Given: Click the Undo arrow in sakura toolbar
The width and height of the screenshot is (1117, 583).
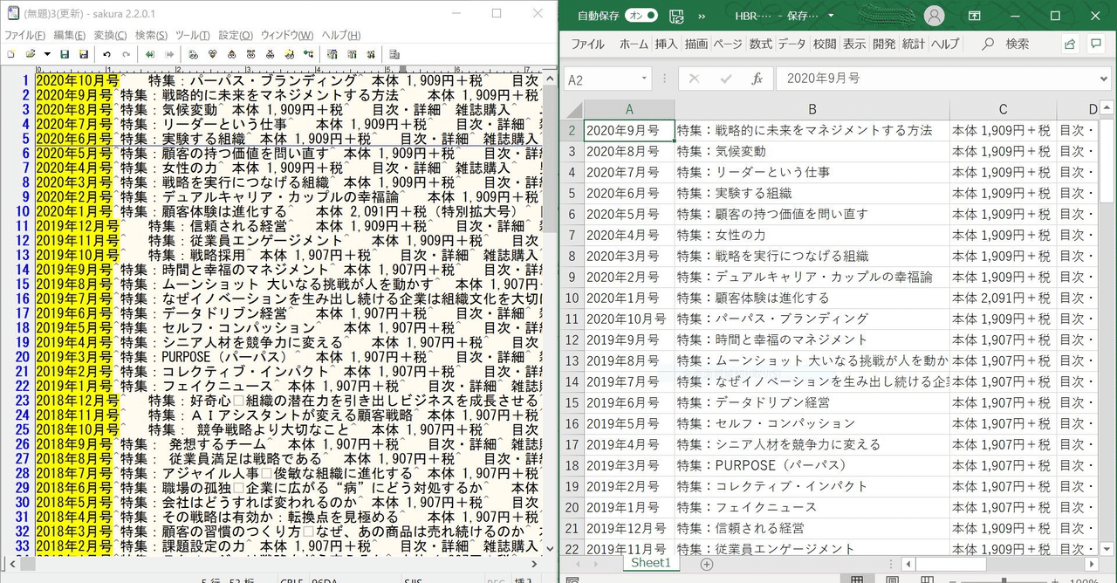Looking at the screenshot, I should (106, 54).
